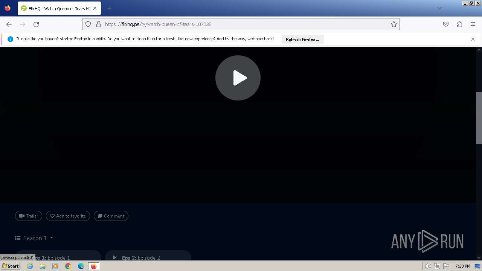Open a new tab with the plus button

109,8
